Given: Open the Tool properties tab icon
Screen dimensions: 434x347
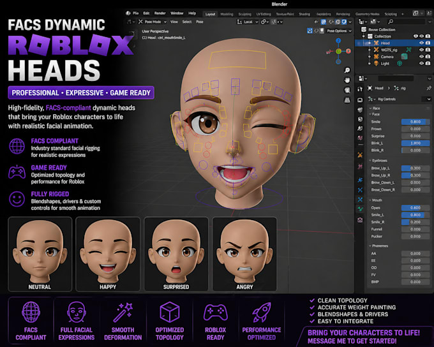Looking at the screenshot, I should coord(360,89).
